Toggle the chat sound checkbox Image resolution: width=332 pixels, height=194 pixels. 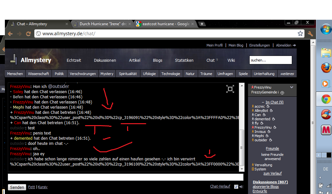click(236, 187)
